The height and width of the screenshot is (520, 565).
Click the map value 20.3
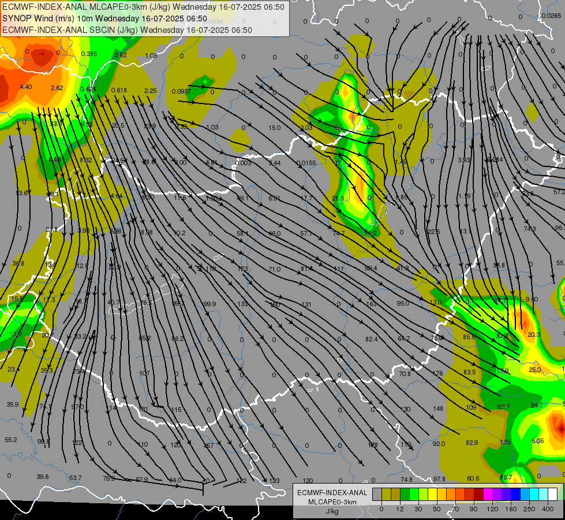(x=534, y=335)
